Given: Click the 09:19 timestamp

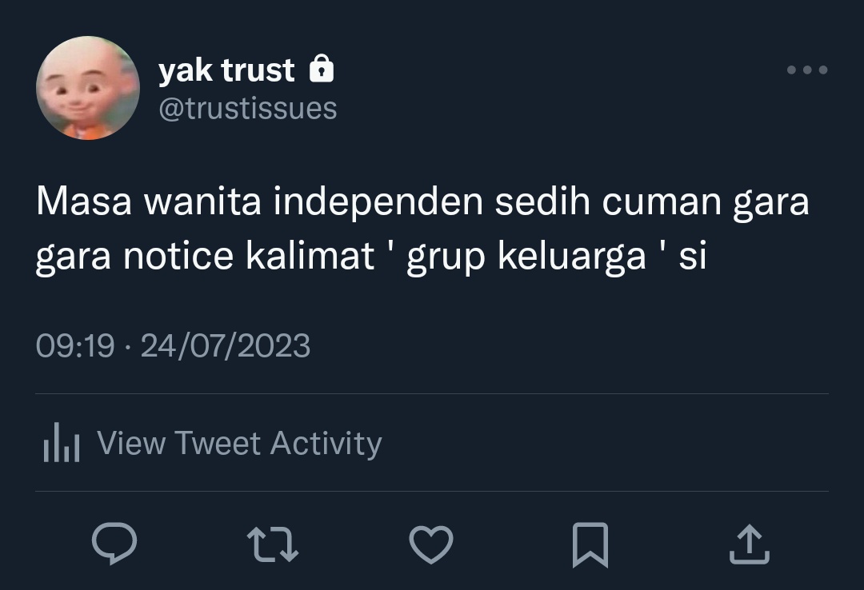Looking at the screenshot, I should [75, 346].
